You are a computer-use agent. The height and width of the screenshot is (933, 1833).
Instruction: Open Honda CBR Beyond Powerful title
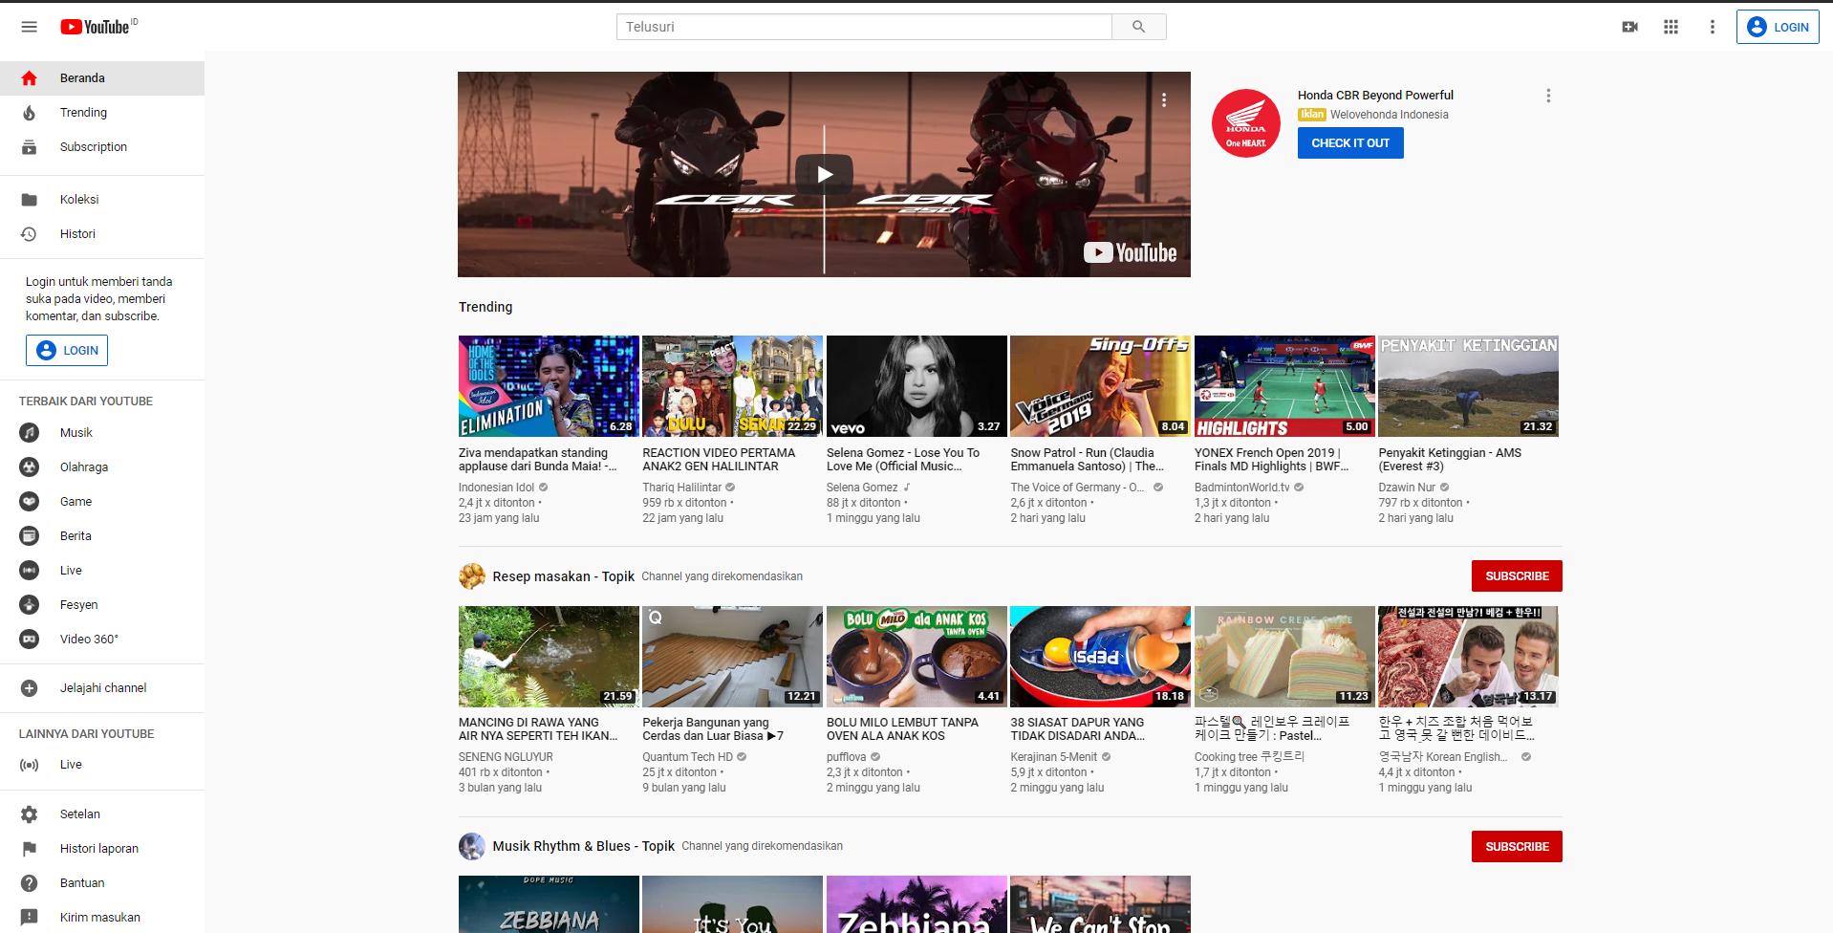pyautogui.click(x=1375, y=96)
